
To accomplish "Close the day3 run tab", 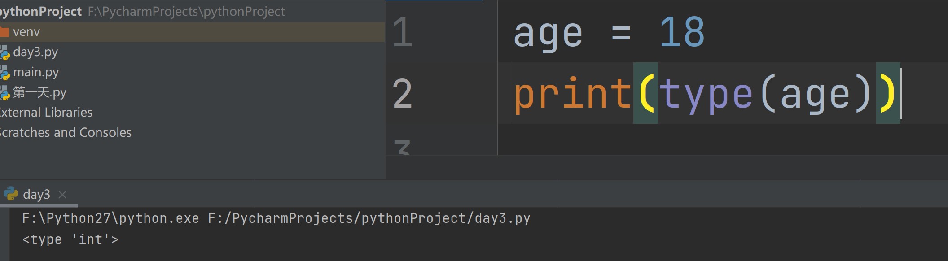I will click(x=62, y=195).
